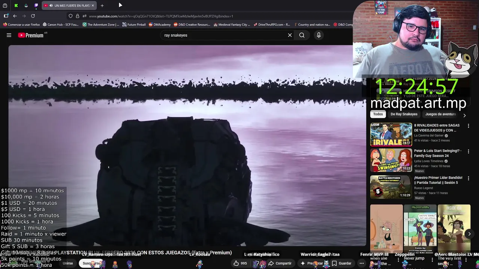Start voice search with microphone
The width and height of the screenshot is (479, 269).
point(319,35)
